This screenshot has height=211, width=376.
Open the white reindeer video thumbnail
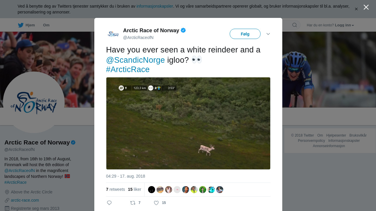188,123
